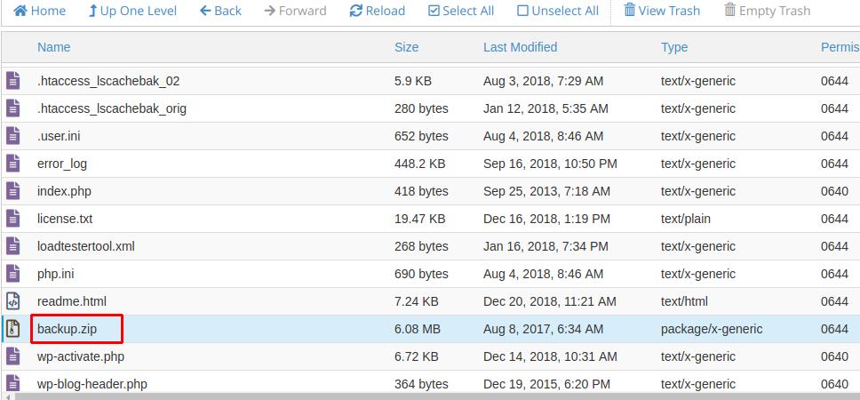Image resolution: width=860 pixels, height=400 pixels.
Task: Click Empty Trash button
Action: [767, 11]
